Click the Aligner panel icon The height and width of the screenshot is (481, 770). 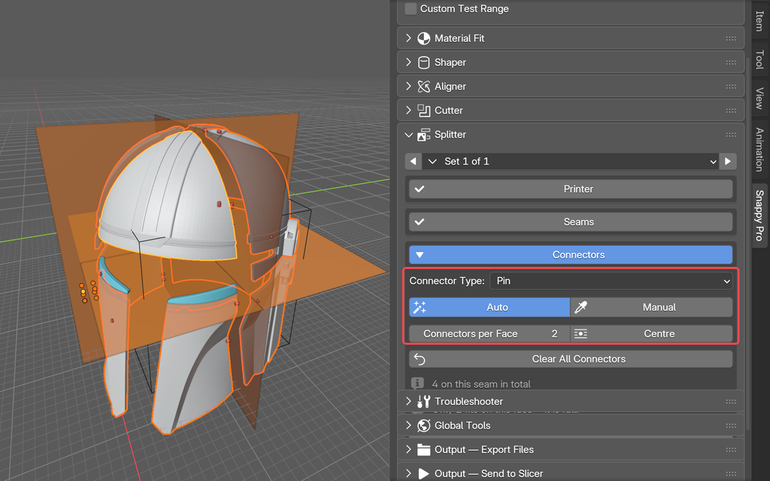click(423, 86)
